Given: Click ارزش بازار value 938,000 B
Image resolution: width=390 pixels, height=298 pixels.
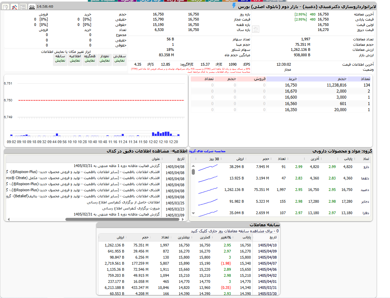Looking at the screenshot, I should click(302, 55).
